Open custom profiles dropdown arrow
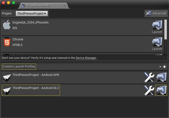The height and width of the screenshot is (118, 169). (160, 67)
